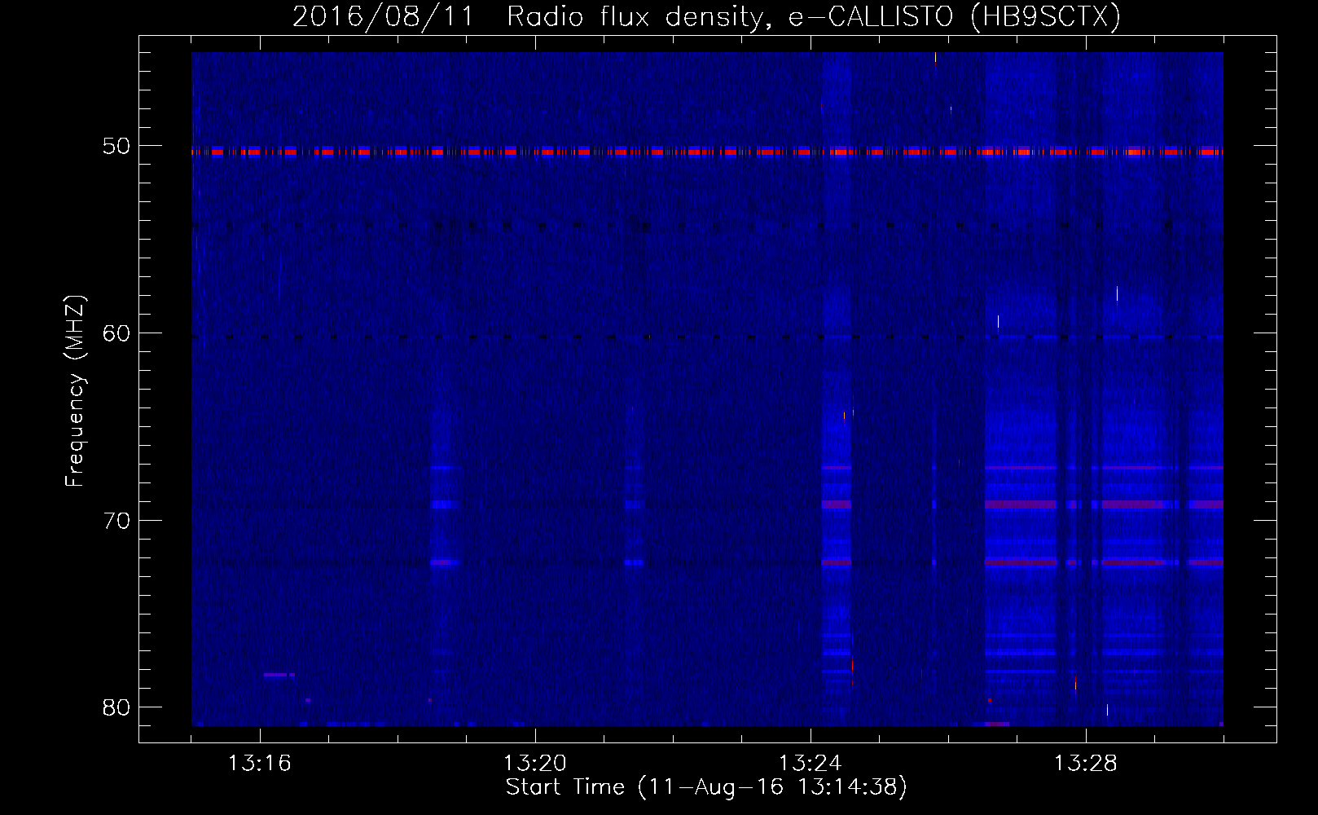This screenshot has width=1318, height=815.
Task: Select the 80 frequency tick label
Action: click(x=116, y=707)
